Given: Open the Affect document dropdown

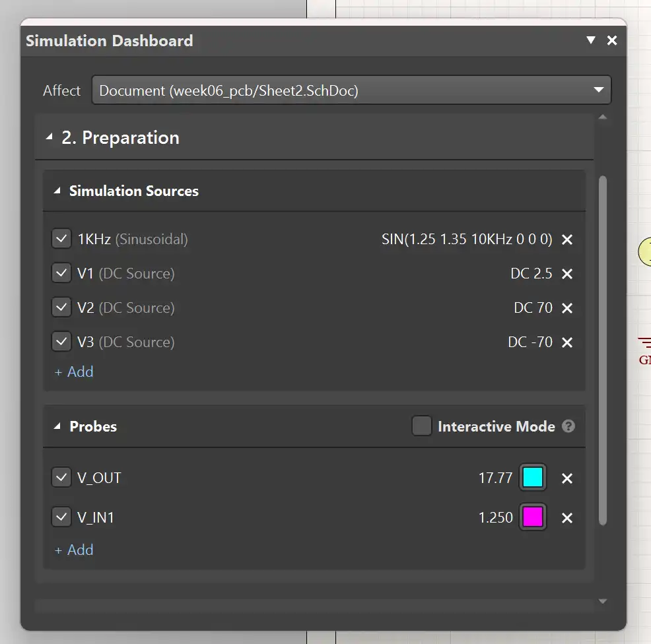Looking at the screenshot, I should [x=351, y=90].
